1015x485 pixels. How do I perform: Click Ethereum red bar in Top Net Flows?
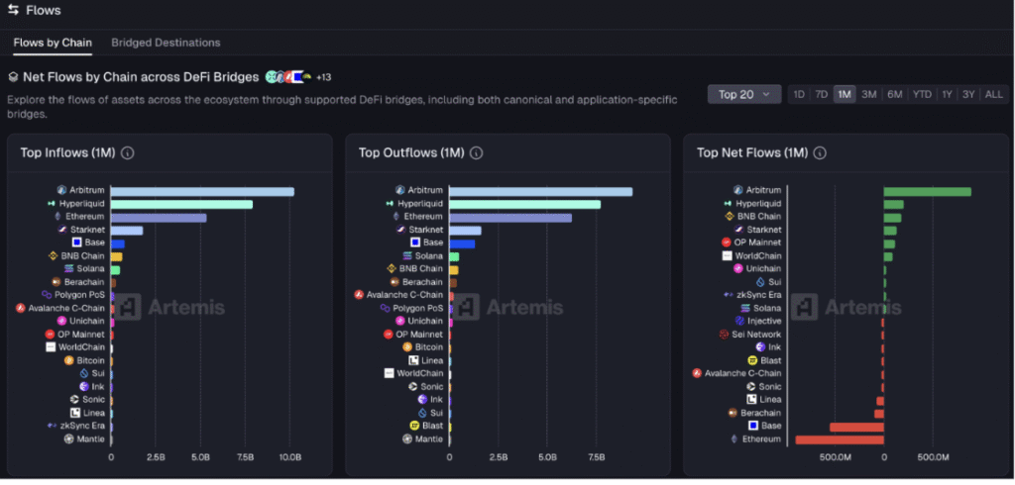click(840, 439)
